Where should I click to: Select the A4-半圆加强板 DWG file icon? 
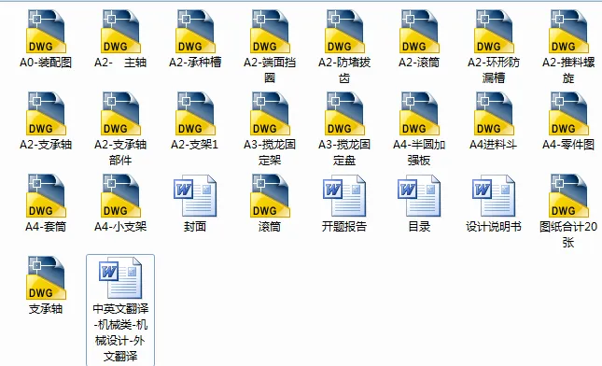419,114
